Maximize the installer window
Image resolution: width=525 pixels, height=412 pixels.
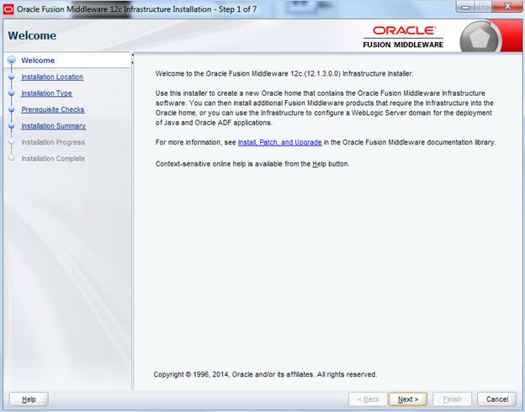point(483,7)
